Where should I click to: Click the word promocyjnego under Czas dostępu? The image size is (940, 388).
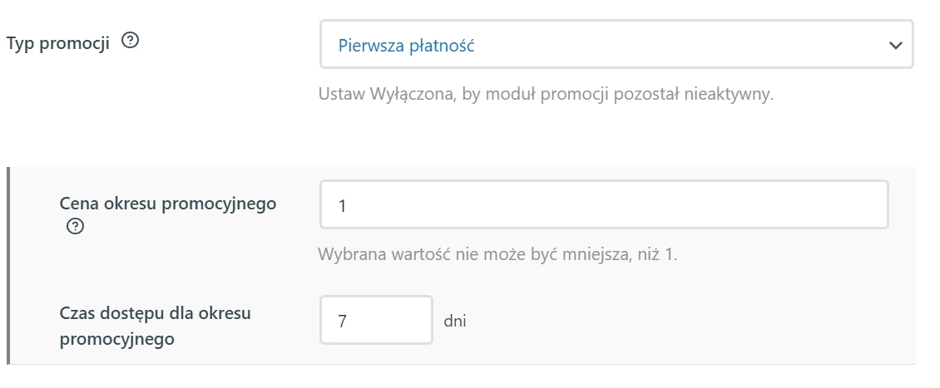tap(117, 339)
